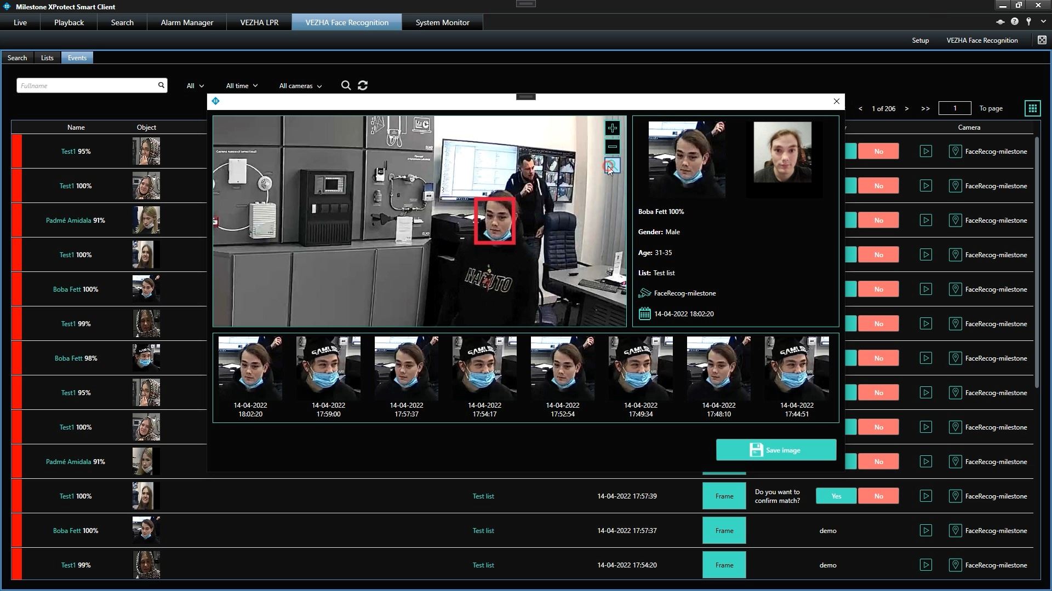Switch to the Search sub-tab
This screenshot has height=591, width=1052.
click(x=17, y=57)
